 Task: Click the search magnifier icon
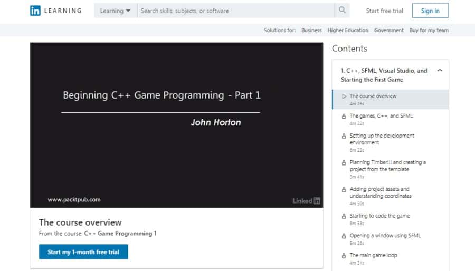coord(342,11)
